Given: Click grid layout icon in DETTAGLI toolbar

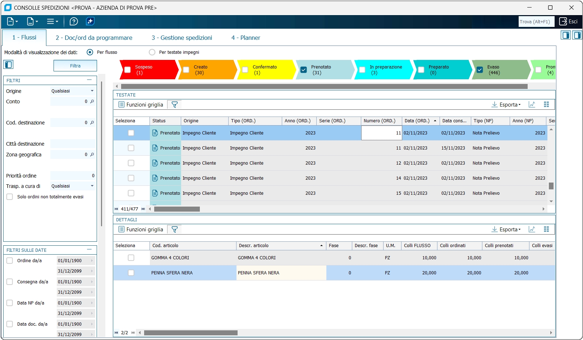Looking at the screenshot, I should tap(546, 230).
